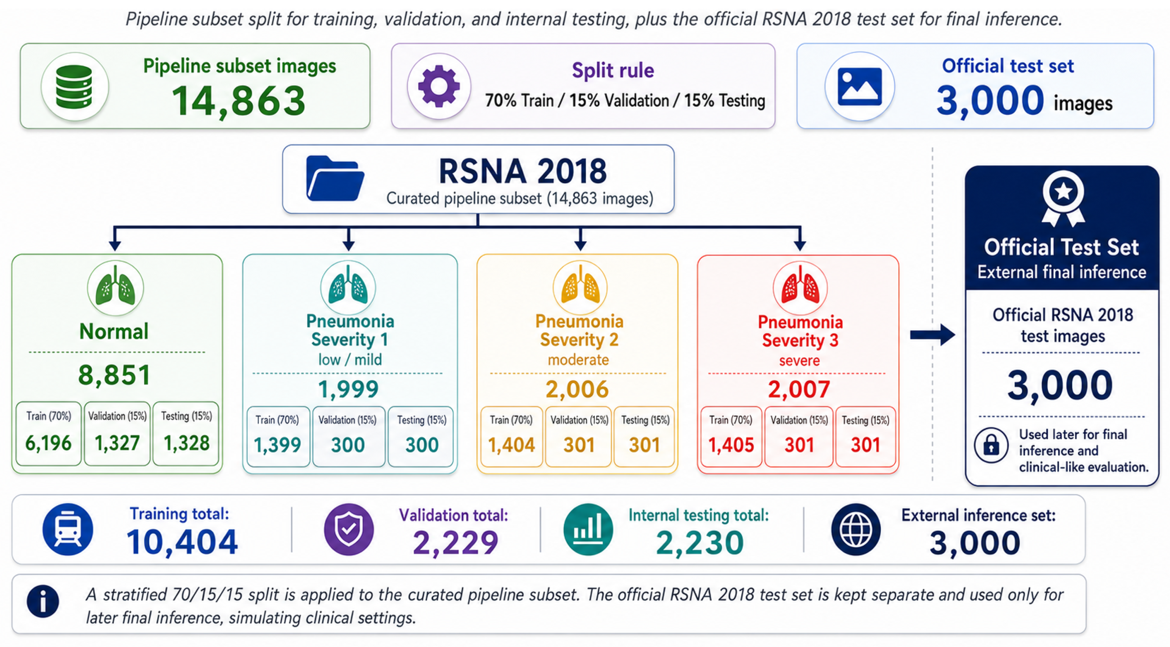Click the dark arrow pointing to Official Test Set
Screen dimensions: 1170x647
[x=932, y=335]
